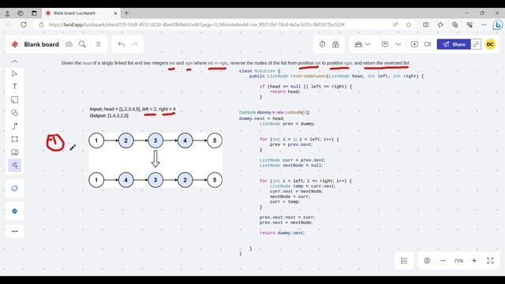The image size is (505, 284).
Task: Toggle fullscreen view
Action: (490, 260)
